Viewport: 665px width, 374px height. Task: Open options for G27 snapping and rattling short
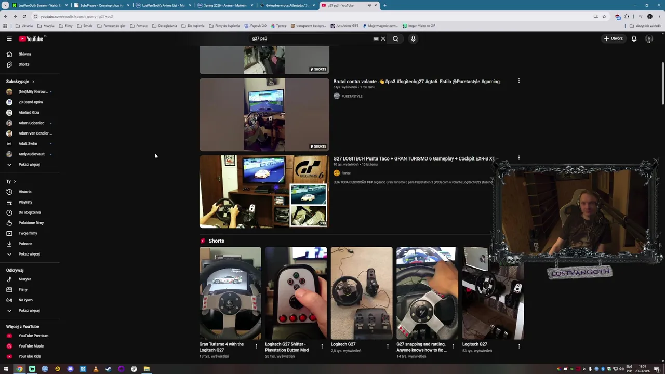[453, 346]
